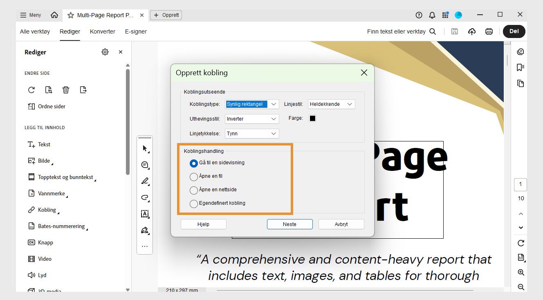Go to the Home icon
The image size is (543, 300).
[54, 15]
